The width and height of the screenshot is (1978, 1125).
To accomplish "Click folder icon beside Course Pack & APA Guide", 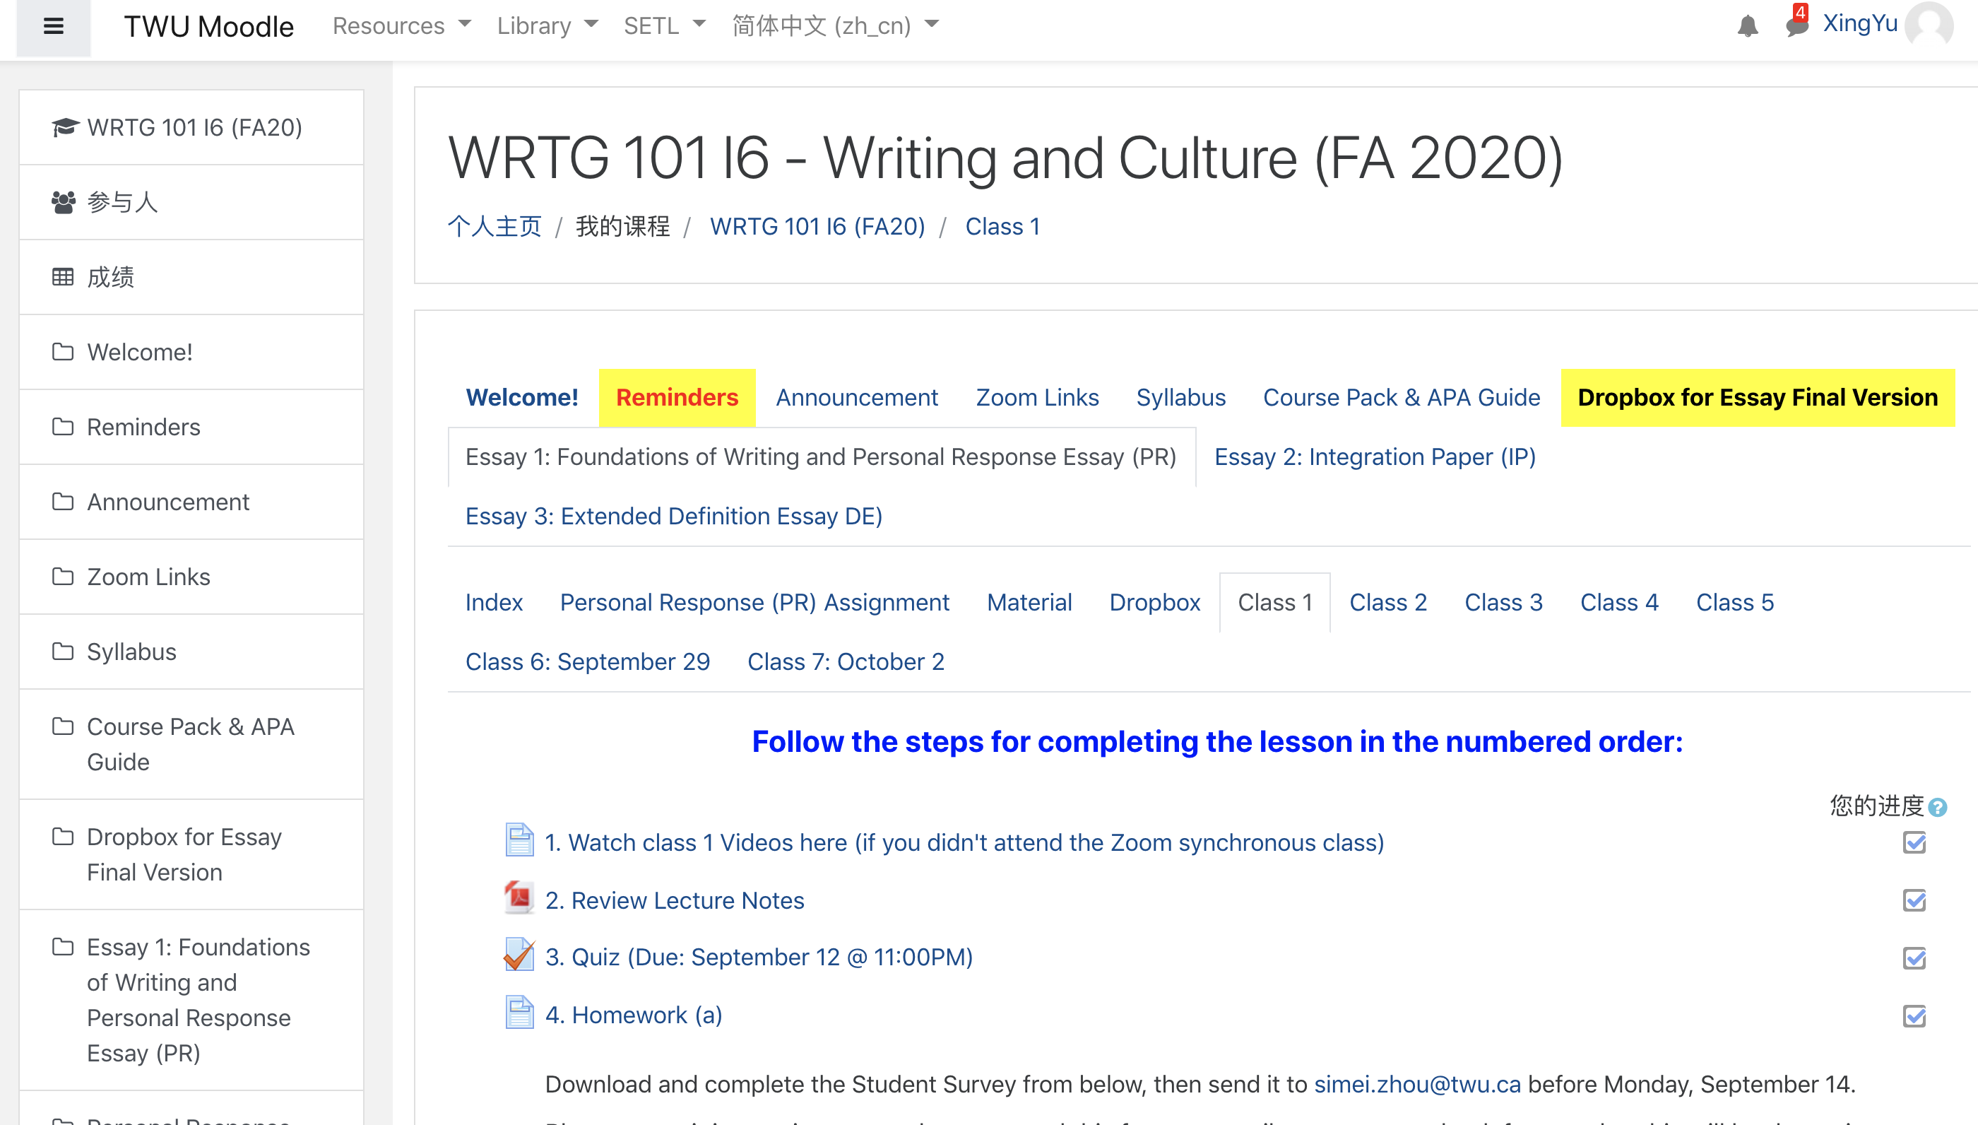I will (63, 726).
